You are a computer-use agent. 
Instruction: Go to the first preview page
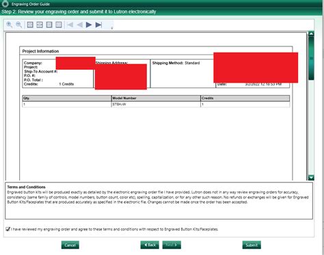pyautogui.click(x=70, y=25)
